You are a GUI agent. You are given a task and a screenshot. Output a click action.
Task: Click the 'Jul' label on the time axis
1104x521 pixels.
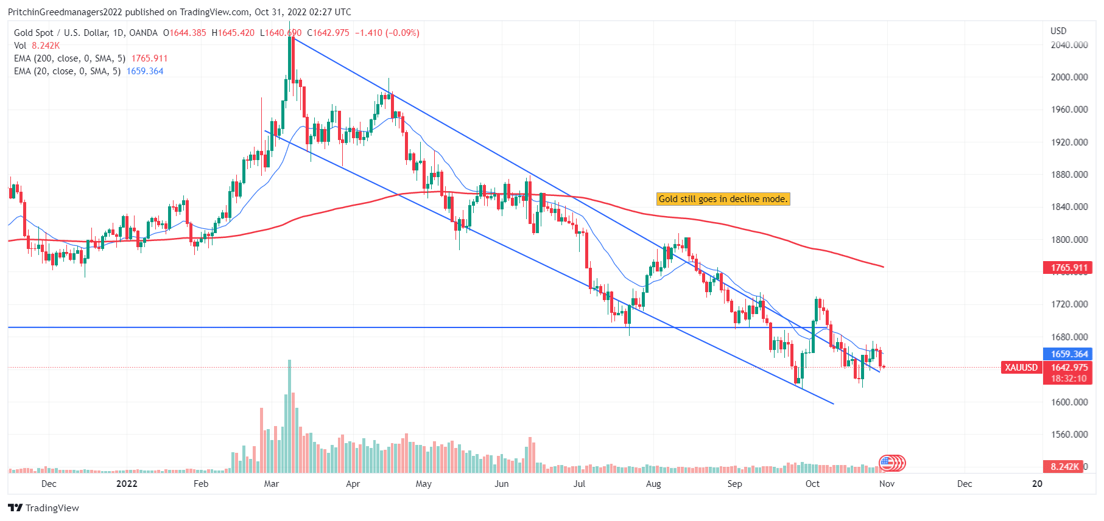[x=579, y=484]
